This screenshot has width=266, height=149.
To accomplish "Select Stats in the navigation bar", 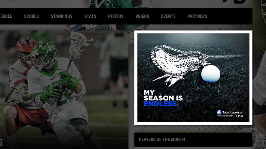I will (90, 16).
